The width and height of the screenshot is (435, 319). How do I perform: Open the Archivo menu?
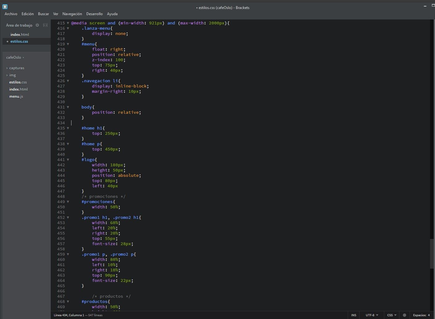pyautogui.click(x=11, y=14)
